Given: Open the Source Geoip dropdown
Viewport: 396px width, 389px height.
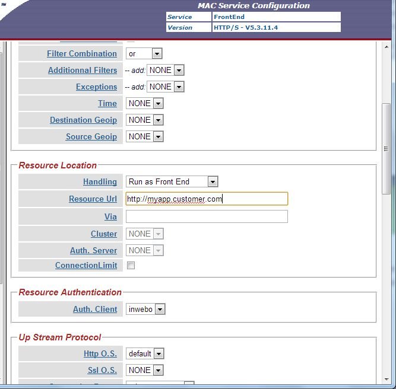Looking at the screenshot, I should click(145, 136).
